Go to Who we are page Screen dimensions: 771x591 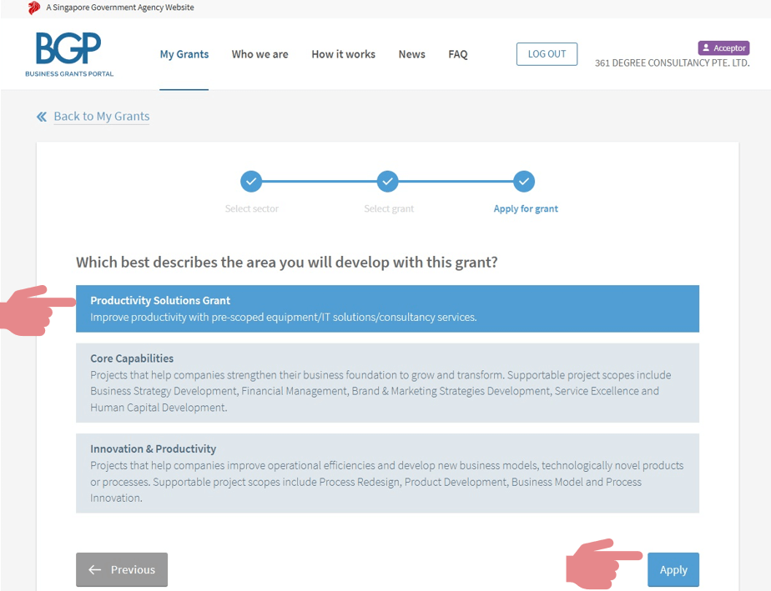tap(260, 54)
